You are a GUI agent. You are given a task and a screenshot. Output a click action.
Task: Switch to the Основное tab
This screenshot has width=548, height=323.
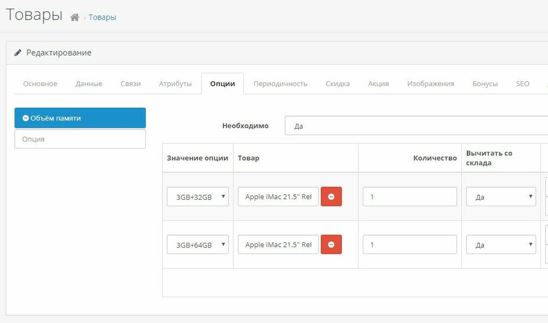tap(40, 84)
